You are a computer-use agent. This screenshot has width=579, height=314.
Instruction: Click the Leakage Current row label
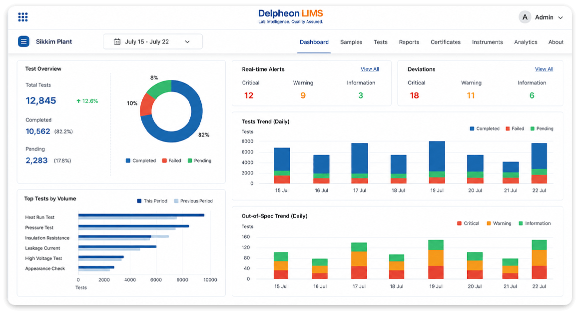[42, 248]
